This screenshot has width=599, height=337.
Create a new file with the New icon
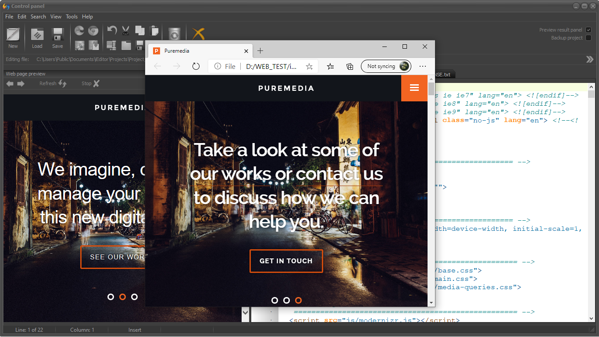coord(13,35)
